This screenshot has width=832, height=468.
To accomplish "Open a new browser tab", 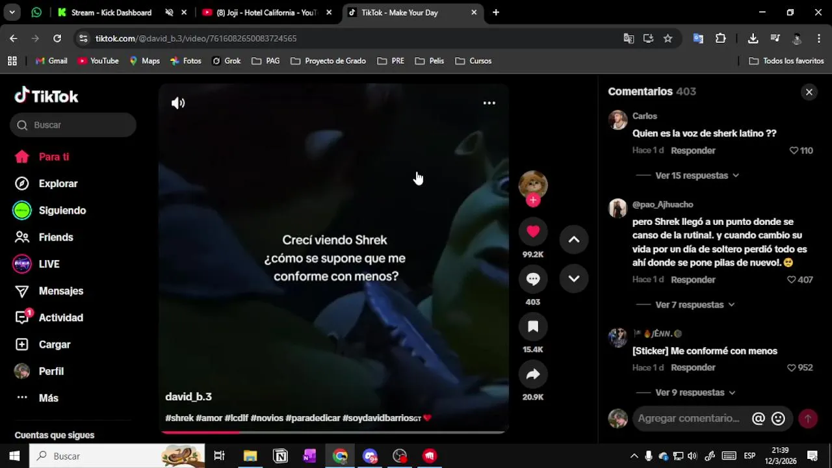I will click(x=496, y=12).
